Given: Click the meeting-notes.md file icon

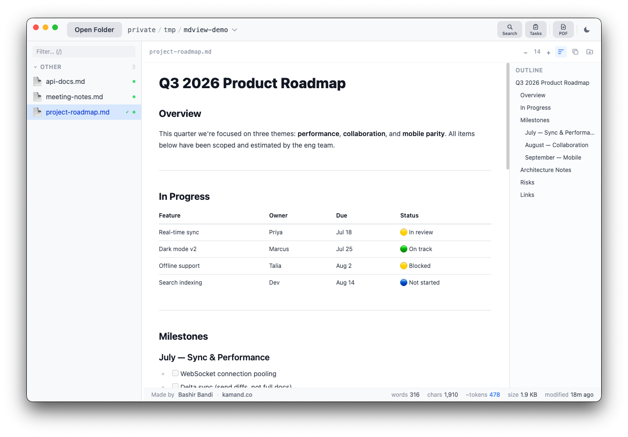Looking at the screenshot, I should [x=37, y=97].
